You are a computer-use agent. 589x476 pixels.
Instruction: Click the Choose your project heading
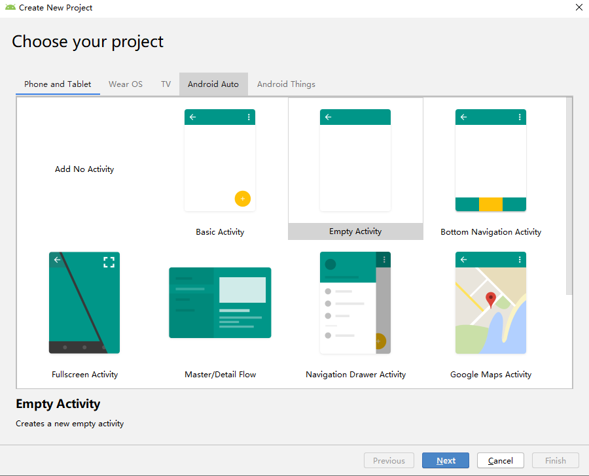coord(88,42)
